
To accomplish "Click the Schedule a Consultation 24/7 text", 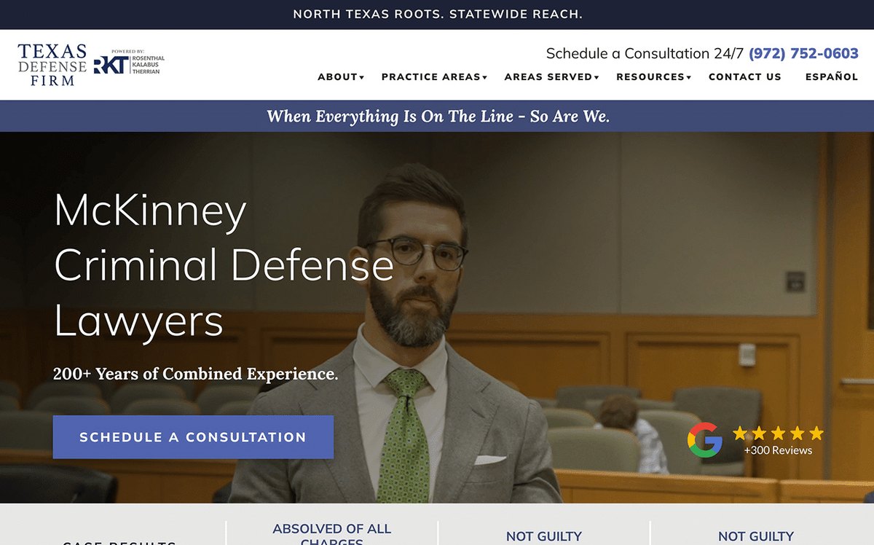I will pos(645,53).
